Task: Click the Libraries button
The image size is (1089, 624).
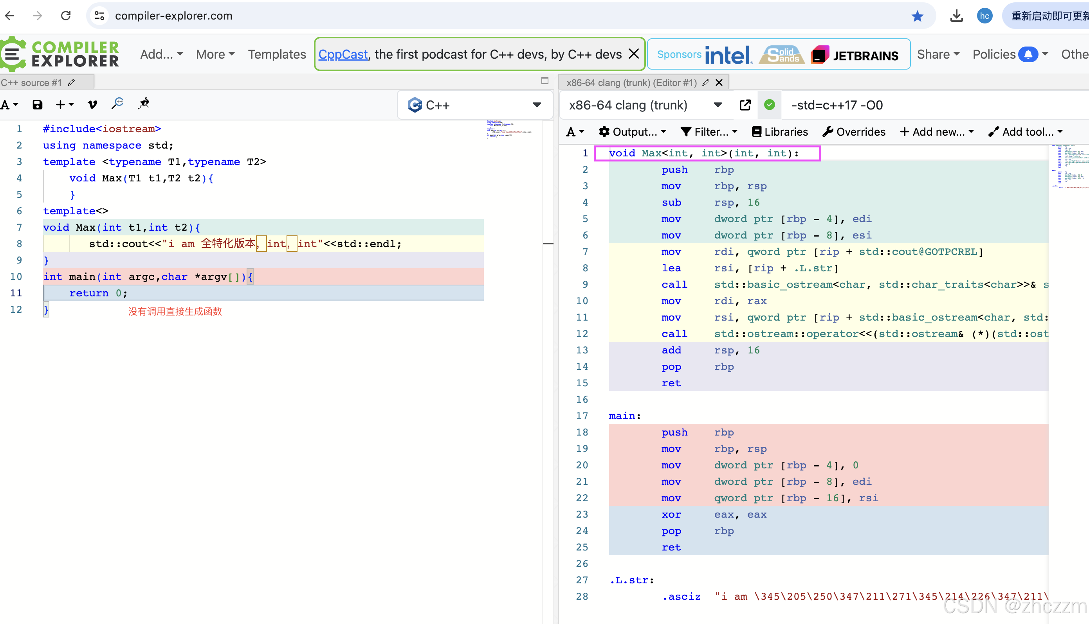Action: tap(780, 132)
